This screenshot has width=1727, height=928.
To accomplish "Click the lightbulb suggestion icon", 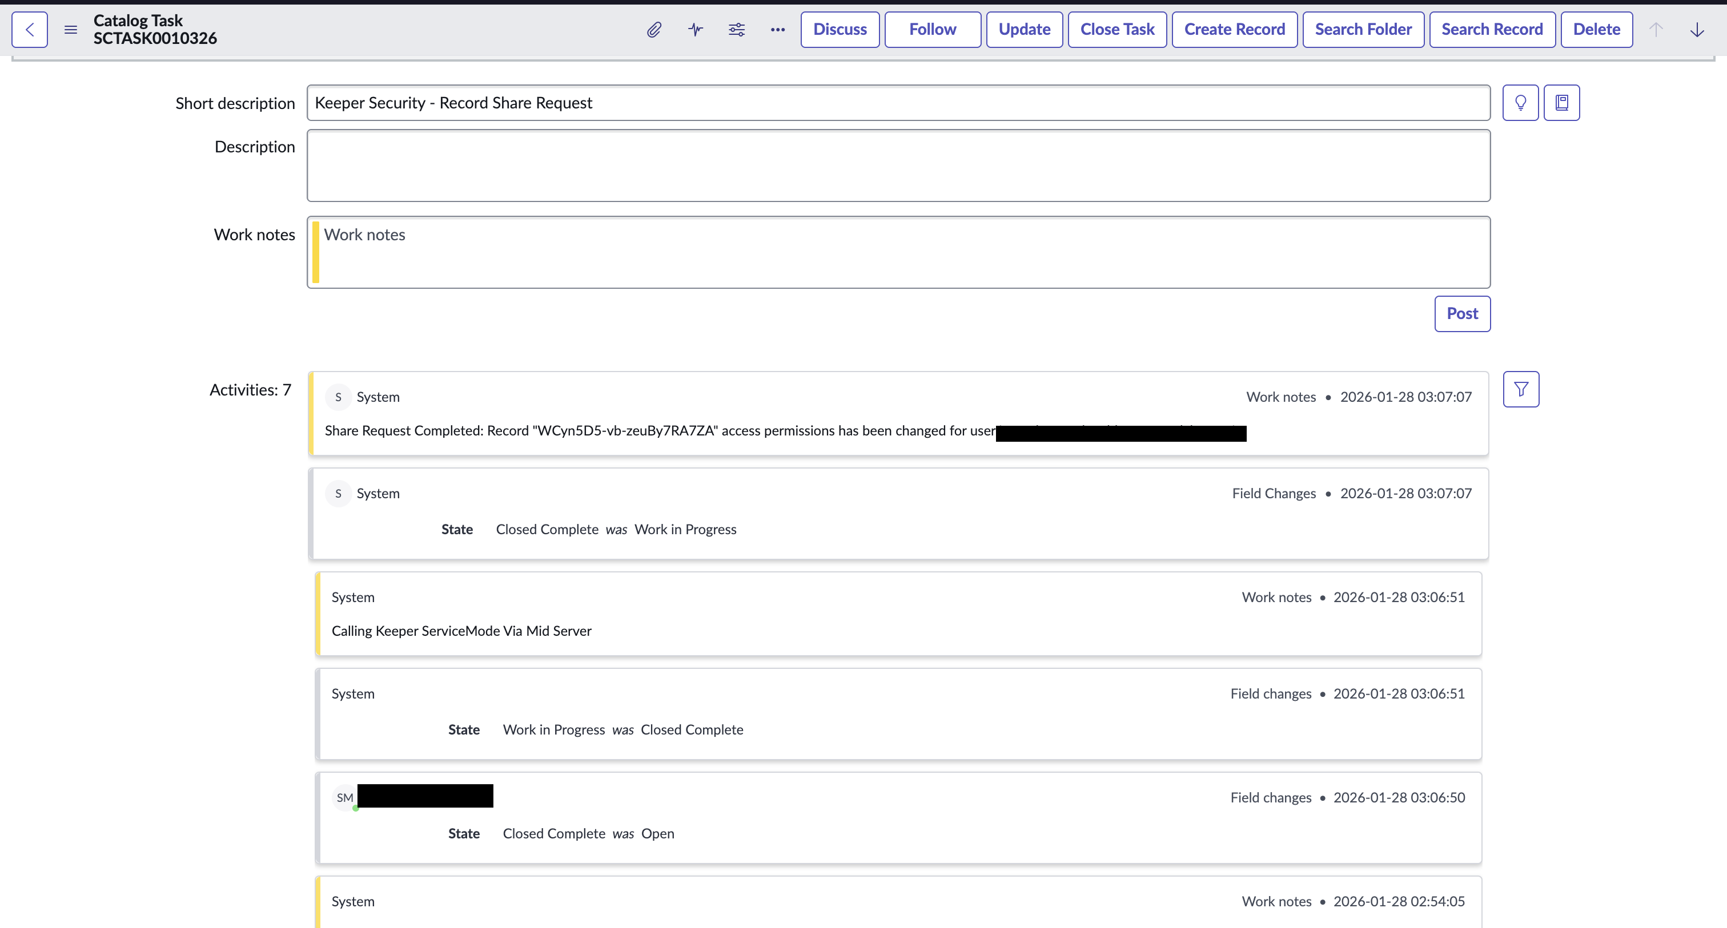I will (x=1520, y=103).
